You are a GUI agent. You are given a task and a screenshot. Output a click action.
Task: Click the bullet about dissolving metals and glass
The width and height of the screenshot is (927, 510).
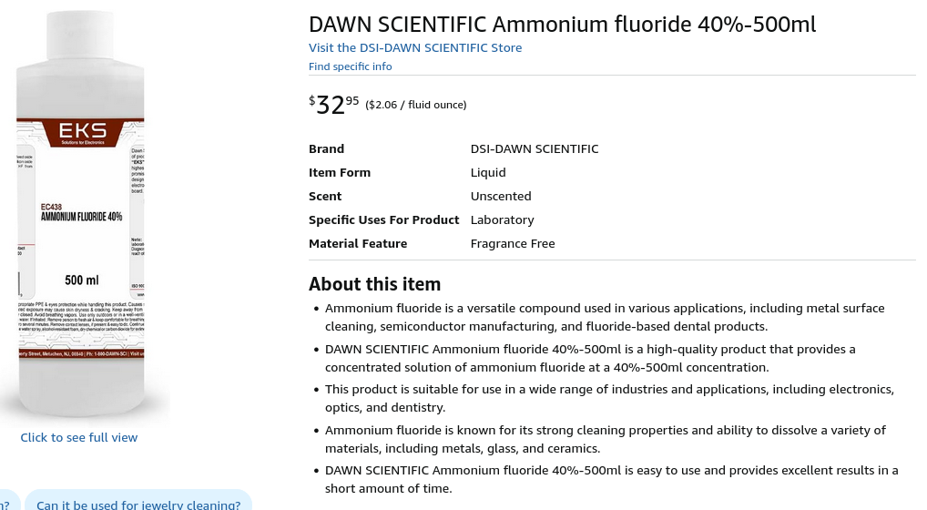[x=605, y=439]
